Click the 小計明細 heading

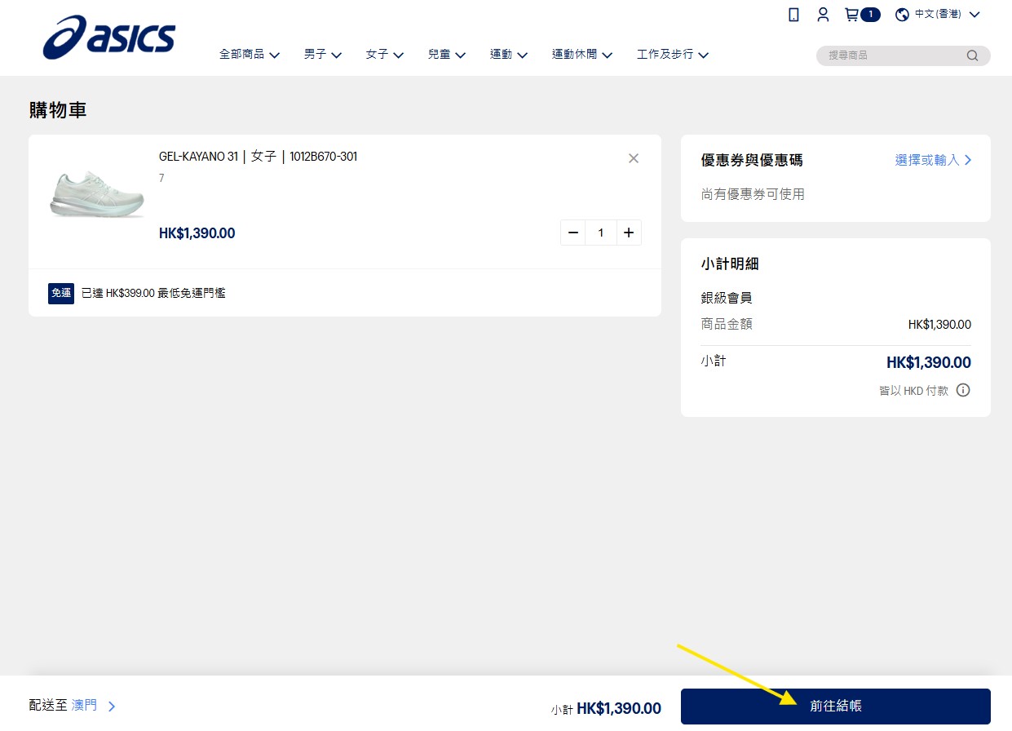(x=731, y=264)
